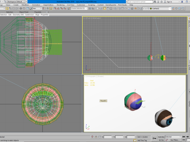This screenshot has width=190, height=142.
Task: Click the Render Production teapot icon
Action: (126, 8)
